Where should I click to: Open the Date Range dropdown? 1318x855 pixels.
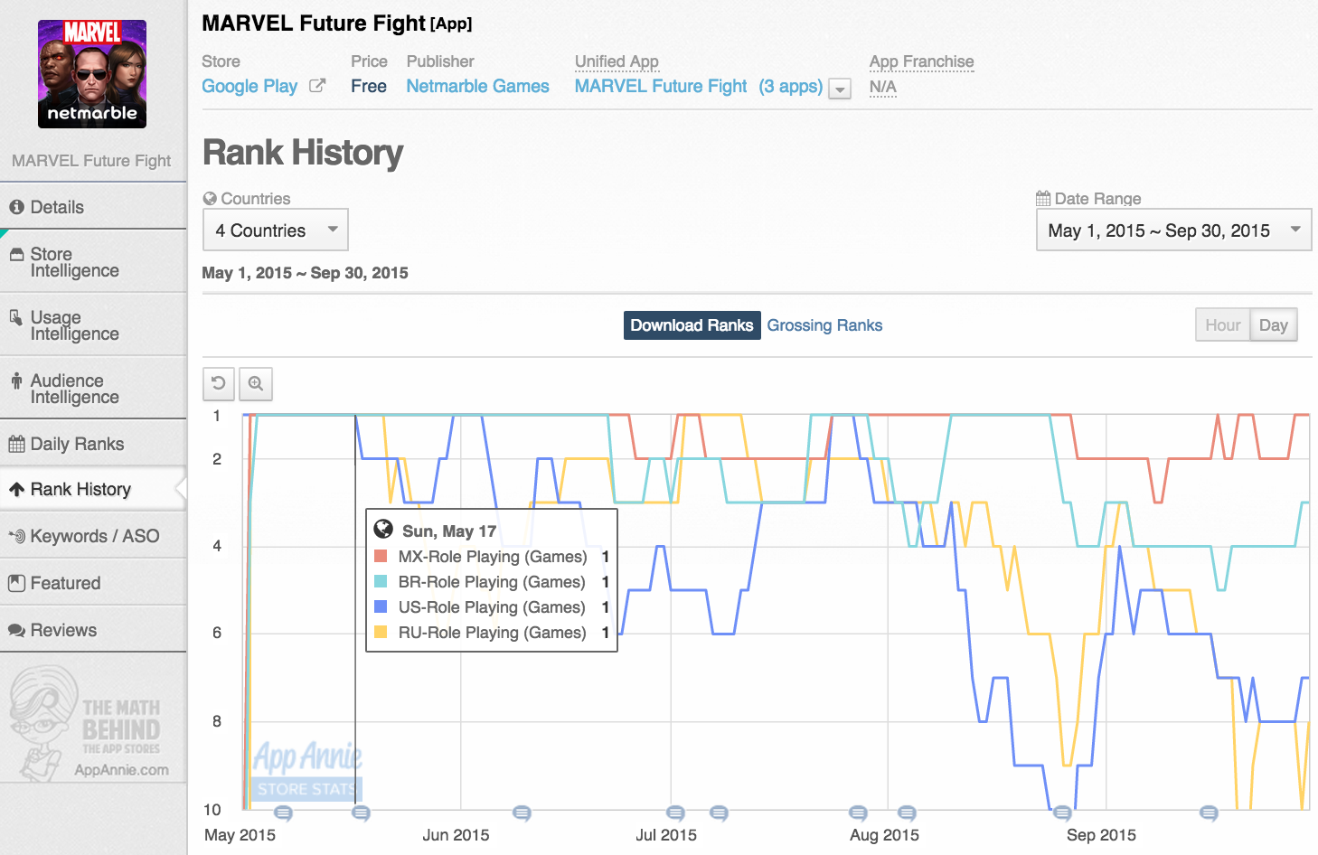coord(1173,230)
